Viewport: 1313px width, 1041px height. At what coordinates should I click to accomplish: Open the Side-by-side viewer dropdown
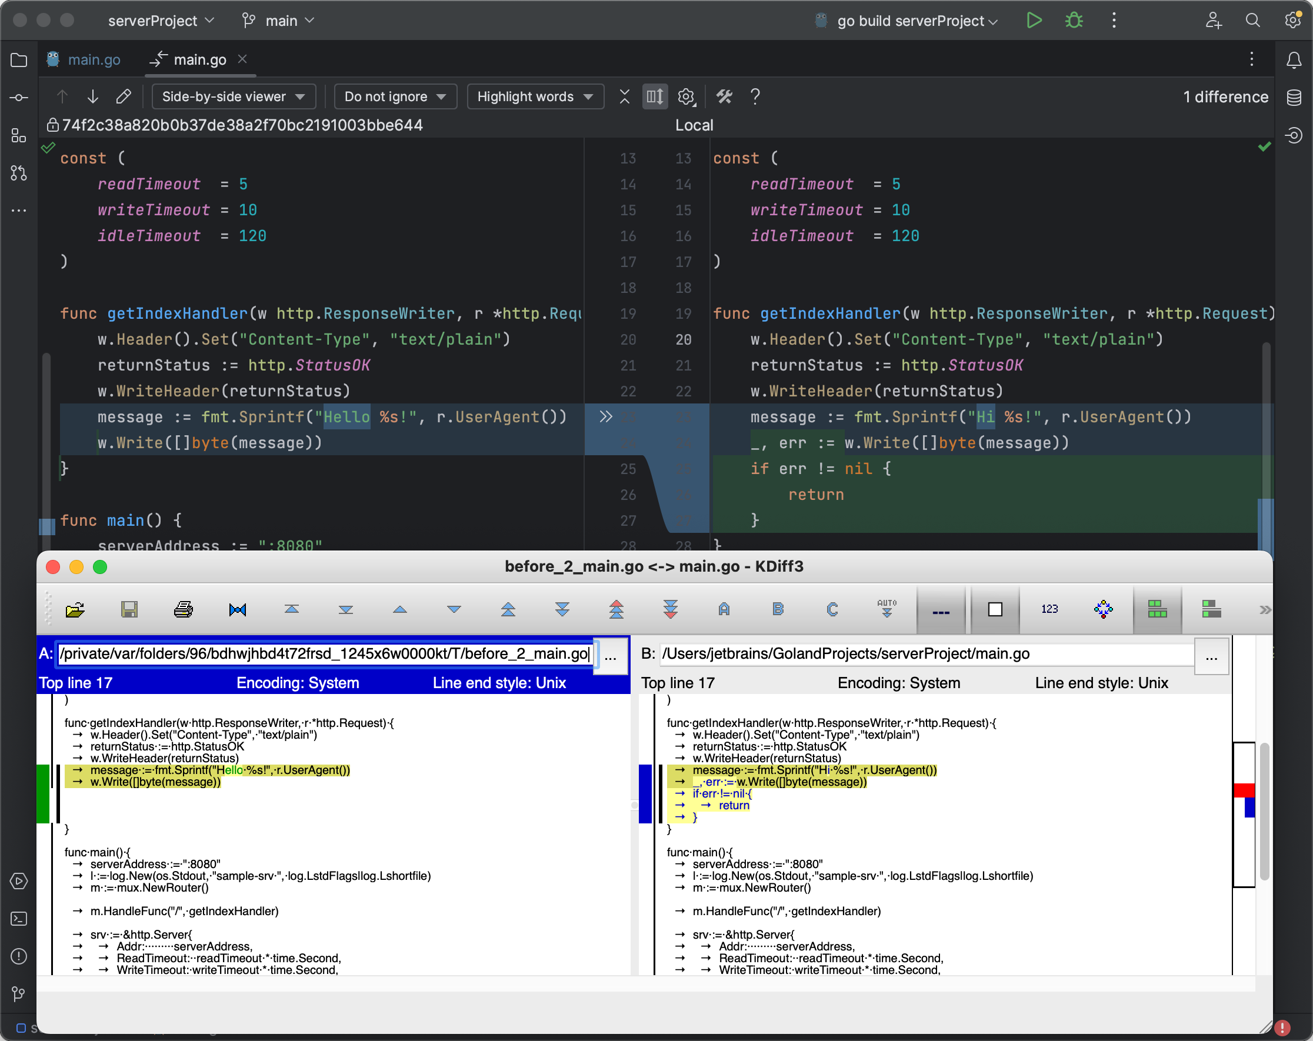(x=234, y=96)
